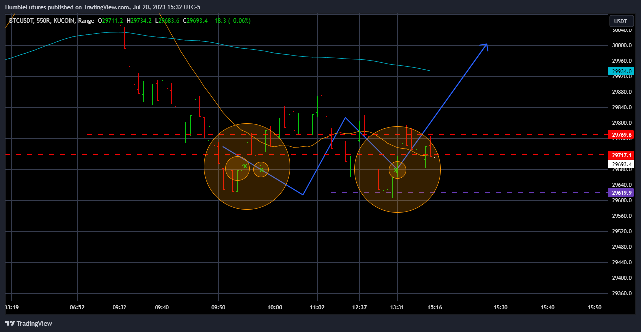Click the 29360.0 price axis value
Screen dimensions: 641x332
[x=622, y=293]
